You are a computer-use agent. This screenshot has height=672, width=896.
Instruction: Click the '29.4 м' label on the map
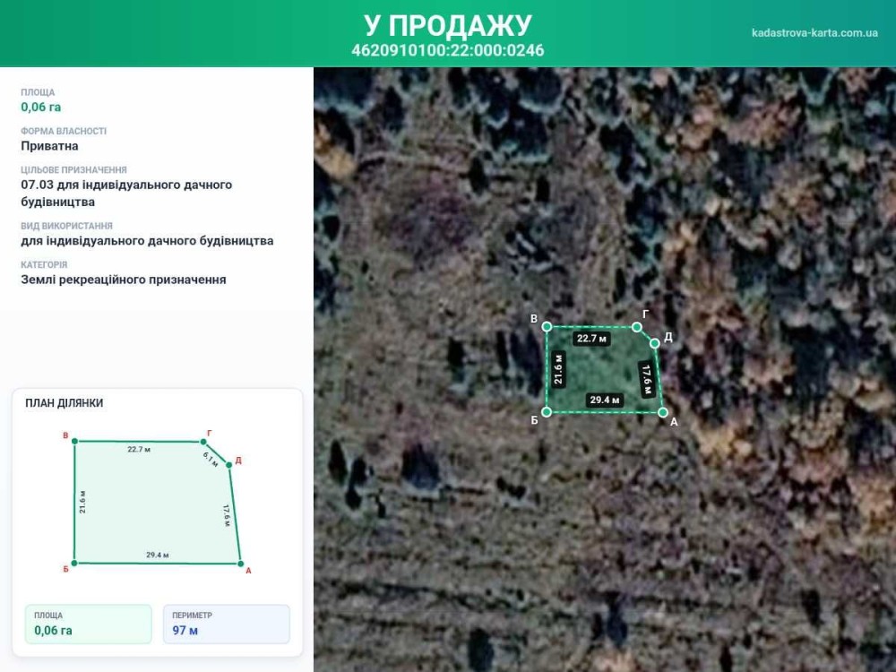coord(605,400)
